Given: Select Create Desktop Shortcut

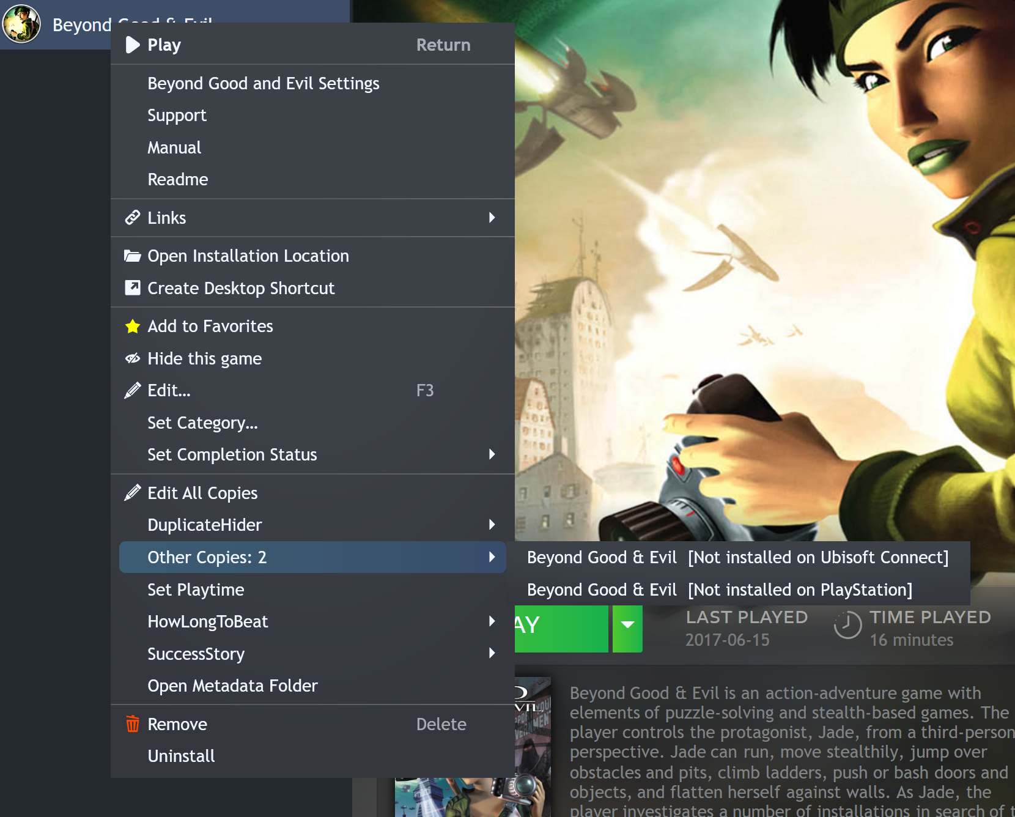Looking at the screenshot, I should [x=312, y=288].
